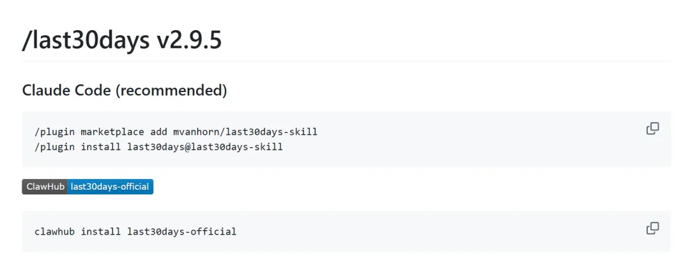
Task: Place cursor in the plugin install line
Action: pyautogui.click(x=158, y=146)
